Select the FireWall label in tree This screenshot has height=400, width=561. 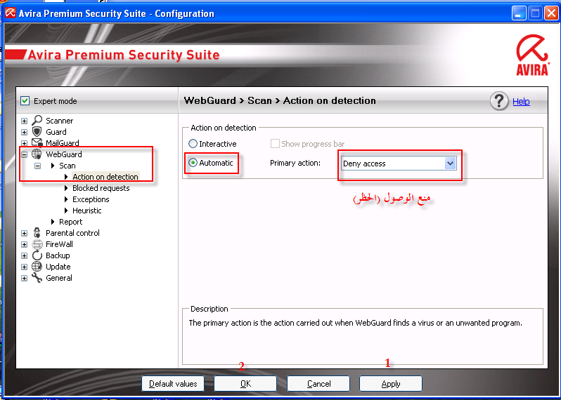59,244
